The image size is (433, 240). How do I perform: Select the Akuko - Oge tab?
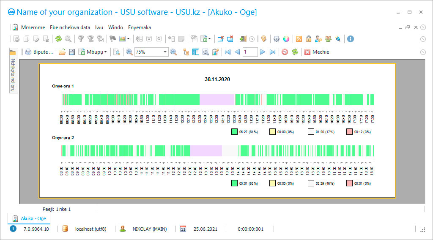point(30,218)
